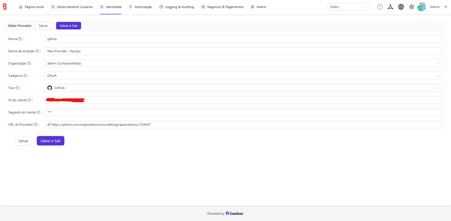Click the Admin user avatar
This screenshot has height=221, width=451.
(x=422, y=7)
